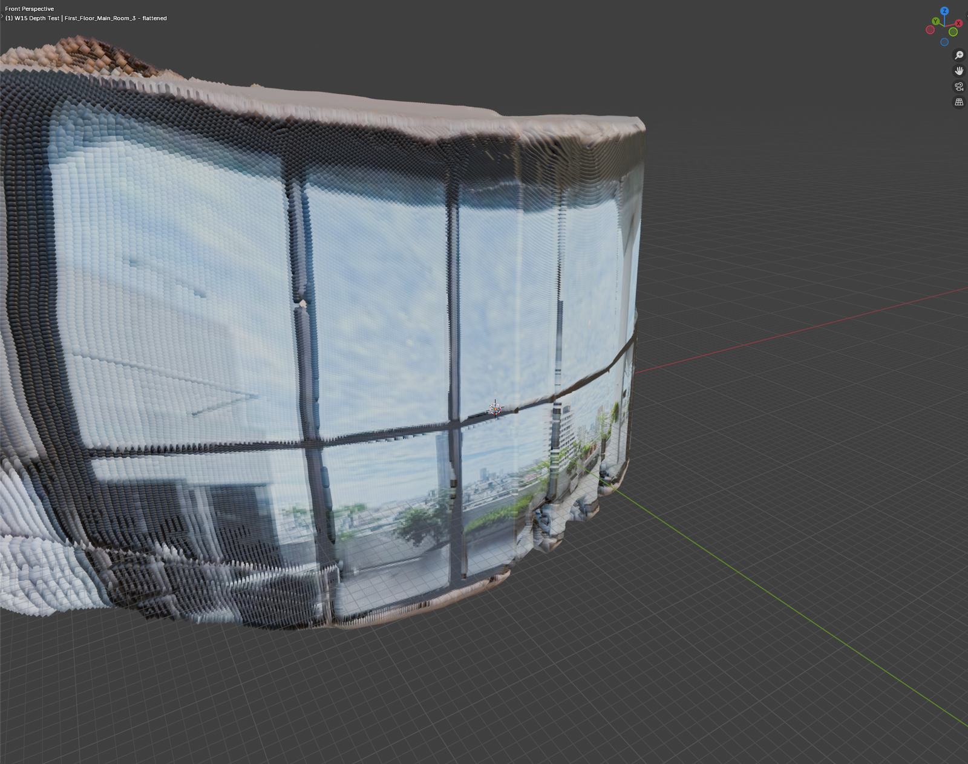Image resolution: width=968 pixels, height=764 pixels.
Task: Snap view to blue Z axis
Action: 944,11
